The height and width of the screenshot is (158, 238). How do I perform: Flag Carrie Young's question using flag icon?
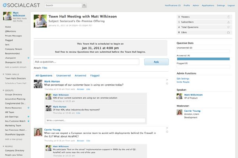coord(167,128)
